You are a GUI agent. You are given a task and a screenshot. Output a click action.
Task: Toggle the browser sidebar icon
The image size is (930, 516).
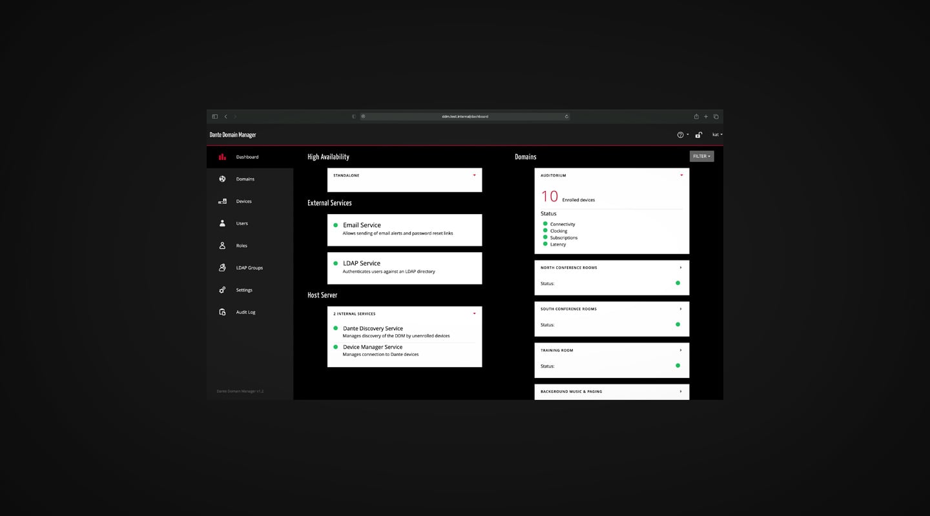[x=215, y=117]
